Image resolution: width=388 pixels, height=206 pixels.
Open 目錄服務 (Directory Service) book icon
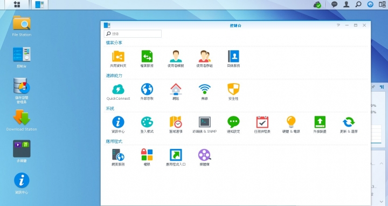pyautogui.click(x=233, y=57)
